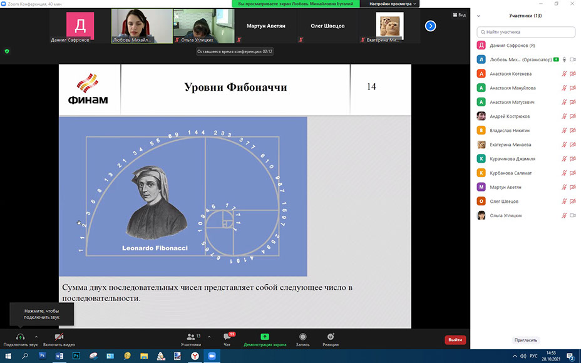Open the Участники participants panel icon
Viewport: 581px width, 363px height.
tap(190, 337)
